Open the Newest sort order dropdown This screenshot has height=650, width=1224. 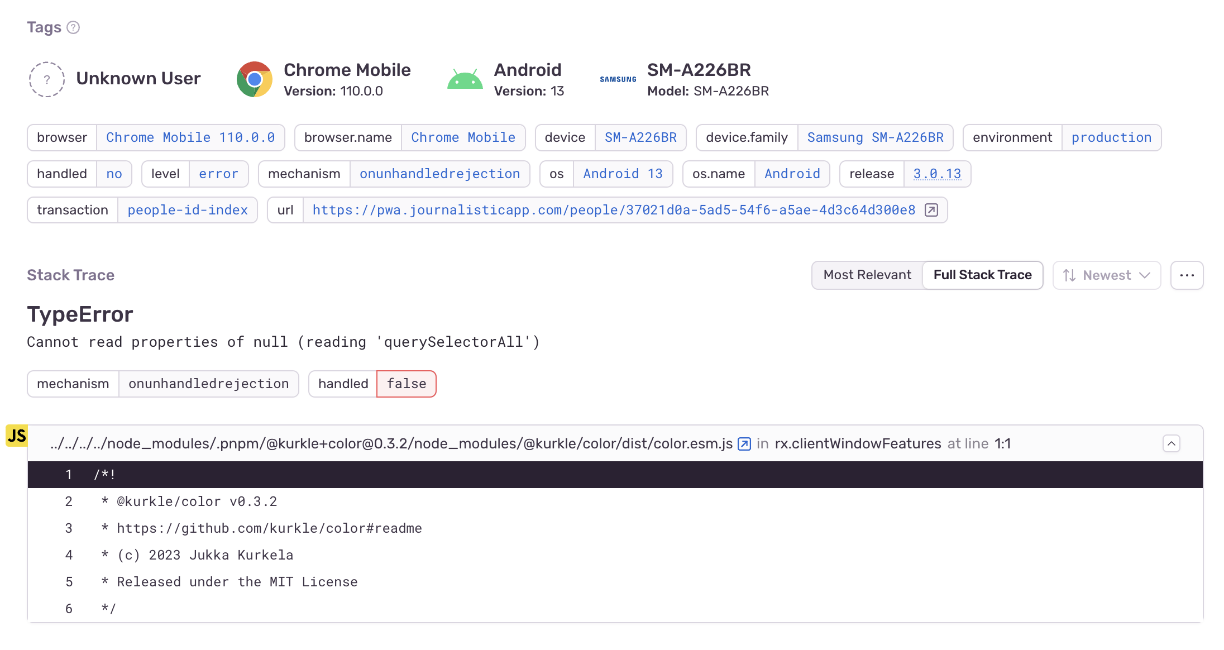pos(1106,275)
